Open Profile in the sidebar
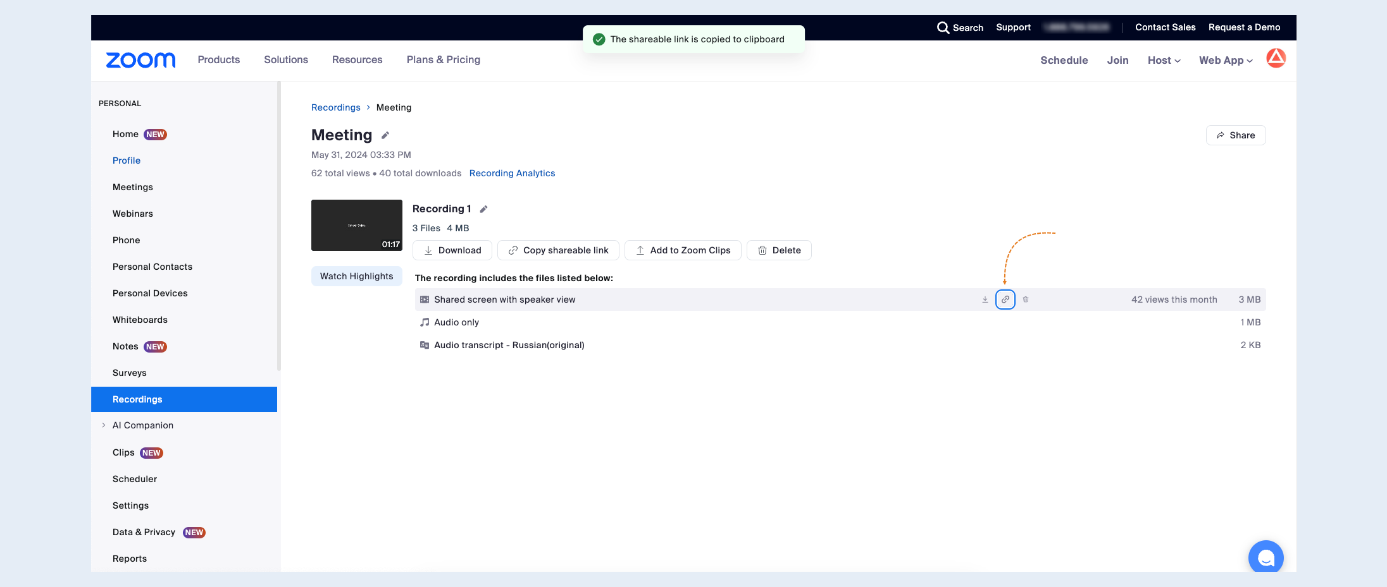 tap(127, 160)
